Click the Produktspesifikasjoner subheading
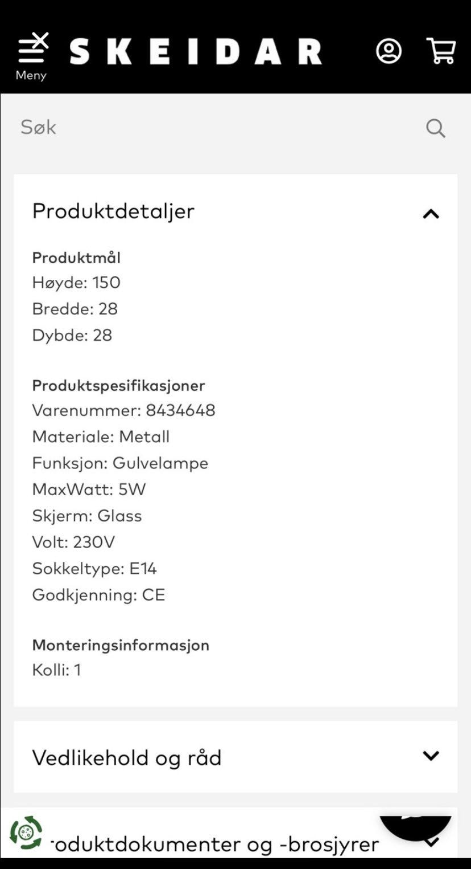The height and width of the screenshot is (869, 471). coord(118,385)
